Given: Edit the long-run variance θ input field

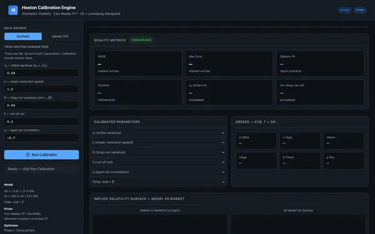Looking at the screenshot, I should pos(41,105).
